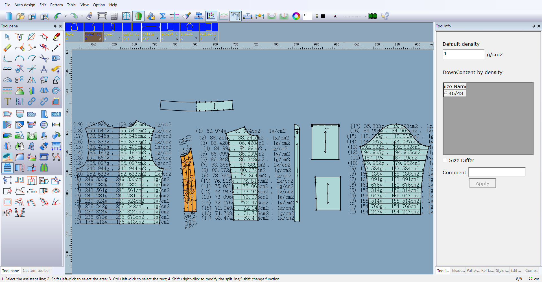Click the Undo arrow icon
The width and height of the screenshot is (542, 282).
pos(58,16)
